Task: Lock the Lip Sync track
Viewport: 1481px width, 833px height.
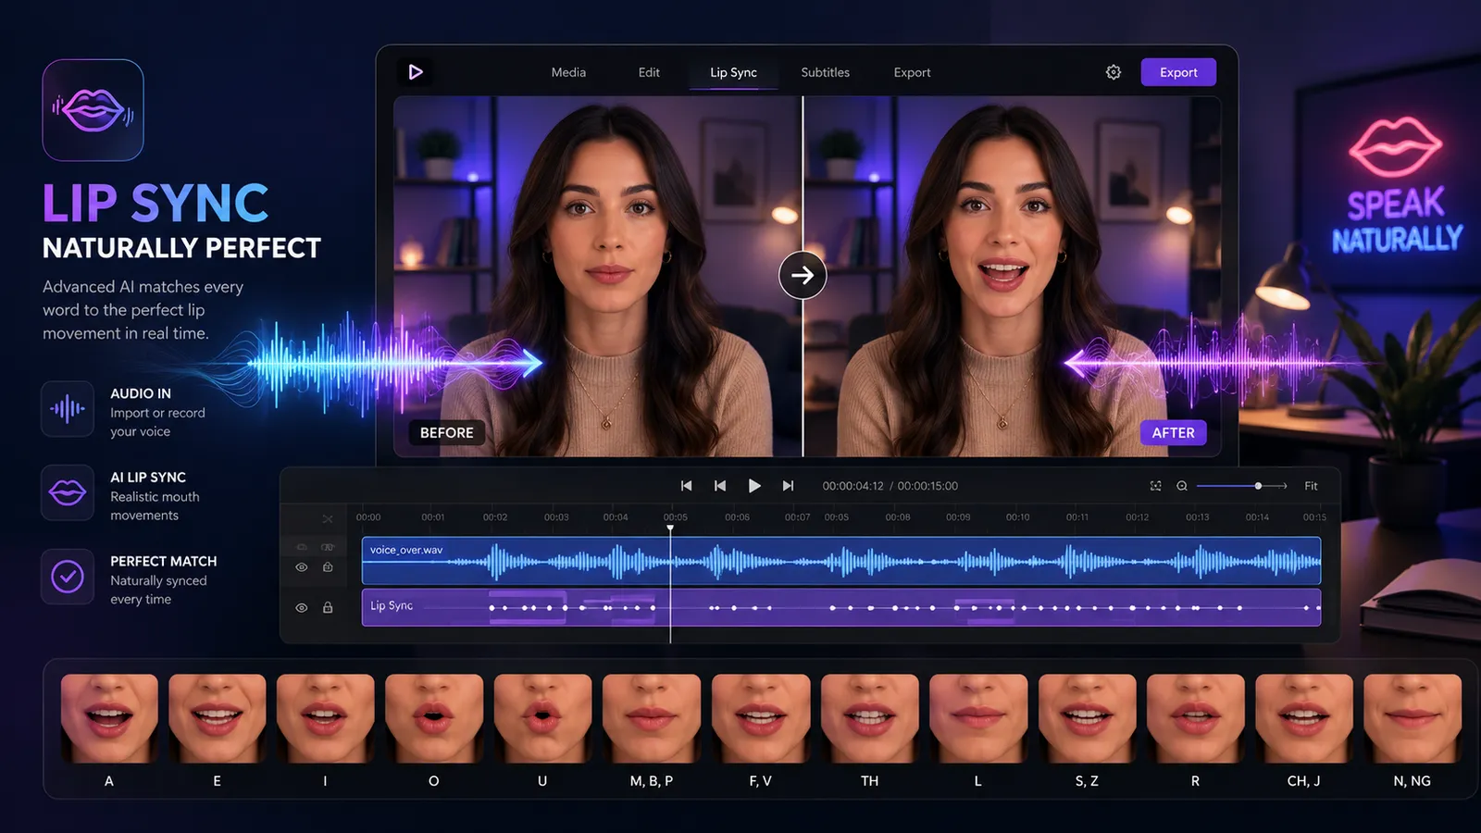Action: 328,608
